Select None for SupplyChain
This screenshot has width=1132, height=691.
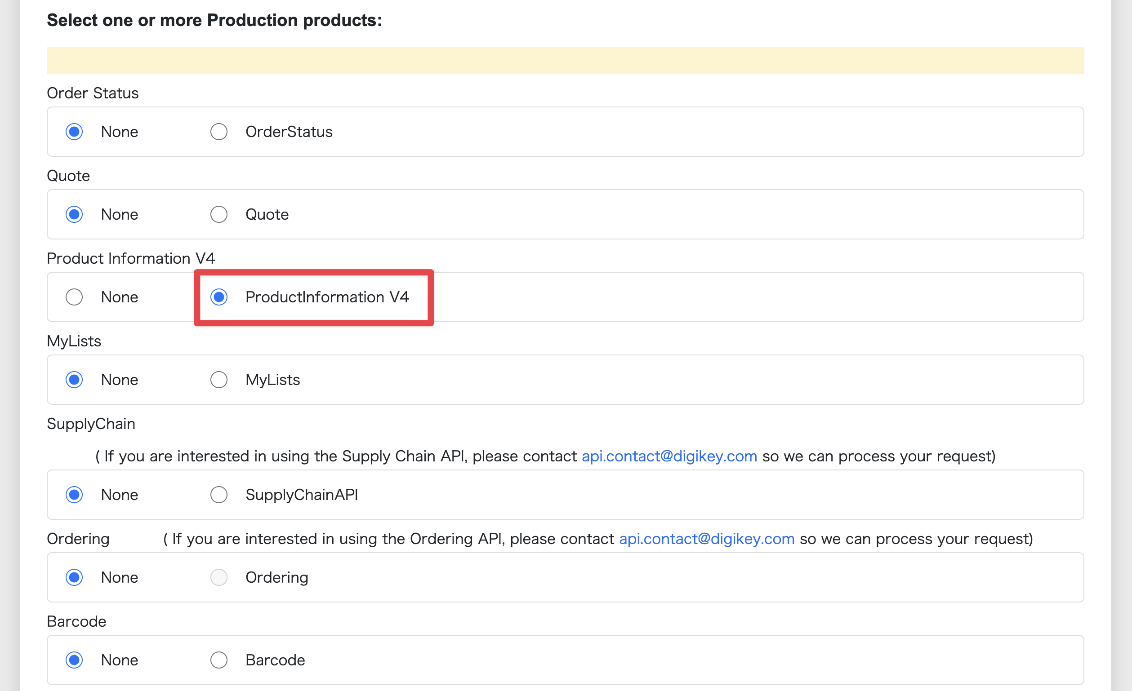tap(74, 495)
